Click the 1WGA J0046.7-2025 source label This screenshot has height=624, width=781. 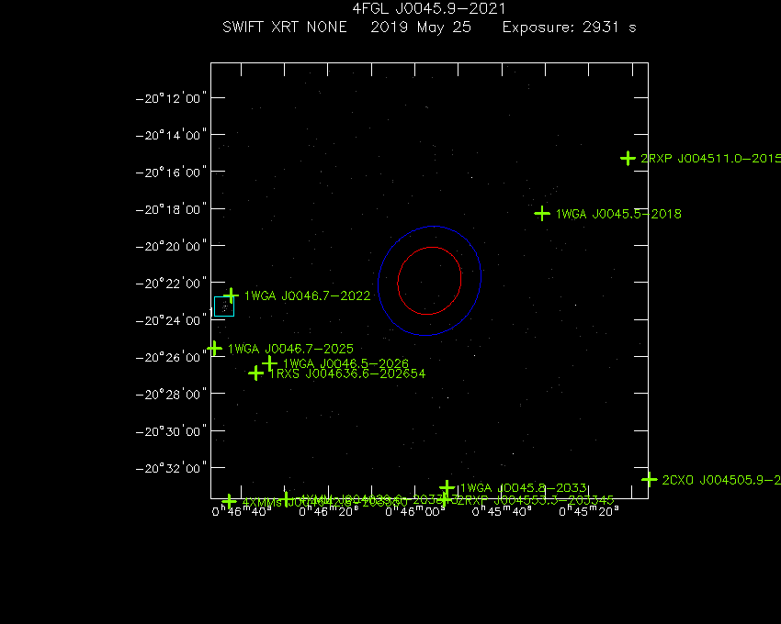point(290,349)
